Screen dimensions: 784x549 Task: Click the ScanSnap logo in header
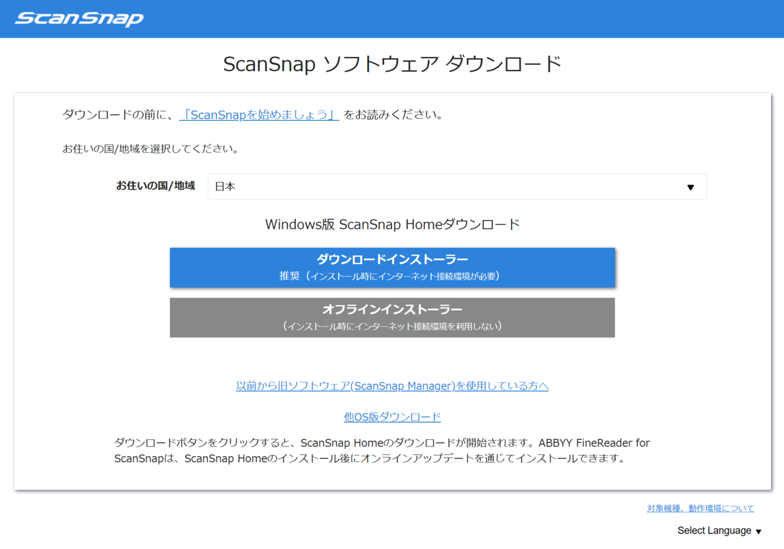(x=79, y=18)
